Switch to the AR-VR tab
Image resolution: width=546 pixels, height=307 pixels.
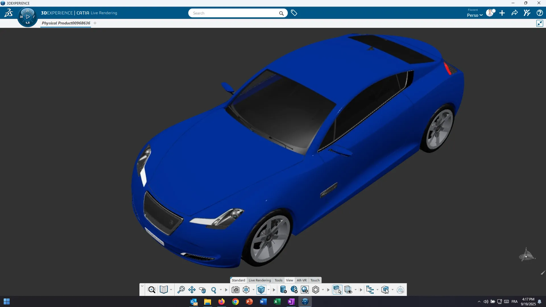(x=302, y=280)
